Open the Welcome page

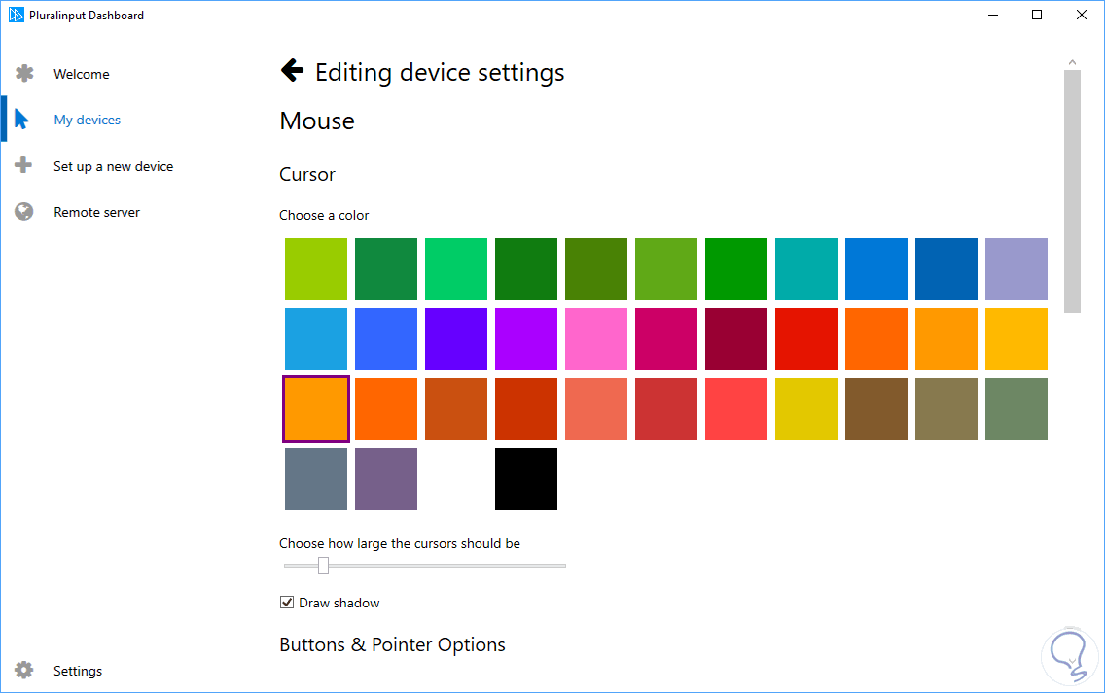pyautogui.click(x=82, y=74)
